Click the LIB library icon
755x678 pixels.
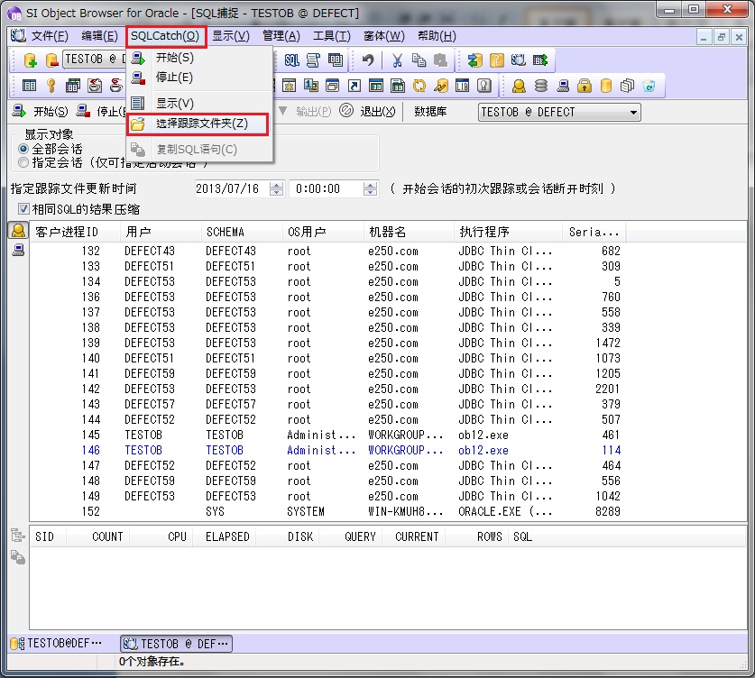[462, 87]
